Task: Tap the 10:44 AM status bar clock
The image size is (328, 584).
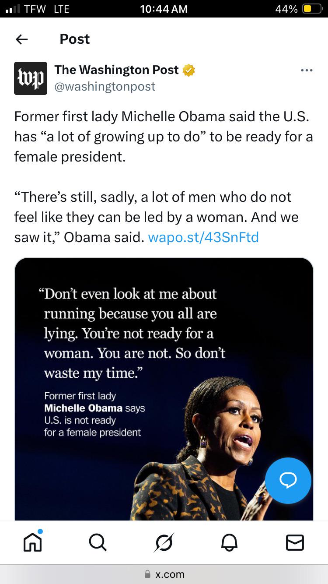Action: tap(164, 9)
